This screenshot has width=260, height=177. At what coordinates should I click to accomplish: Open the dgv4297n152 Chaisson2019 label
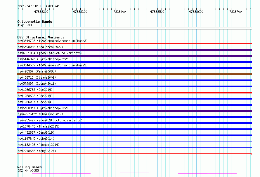click(x=40, y=114)
